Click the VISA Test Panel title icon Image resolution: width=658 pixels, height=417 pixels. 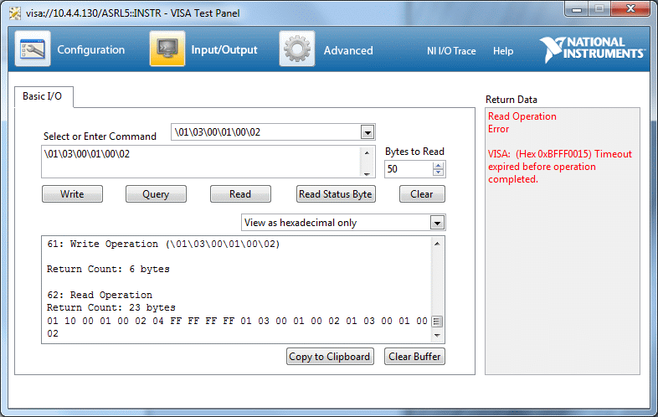click(x=15, y=13)
